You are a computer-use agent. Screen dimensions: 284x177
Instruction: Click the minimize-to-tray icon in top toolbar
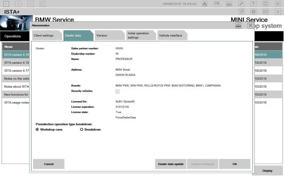pos(266,4)
